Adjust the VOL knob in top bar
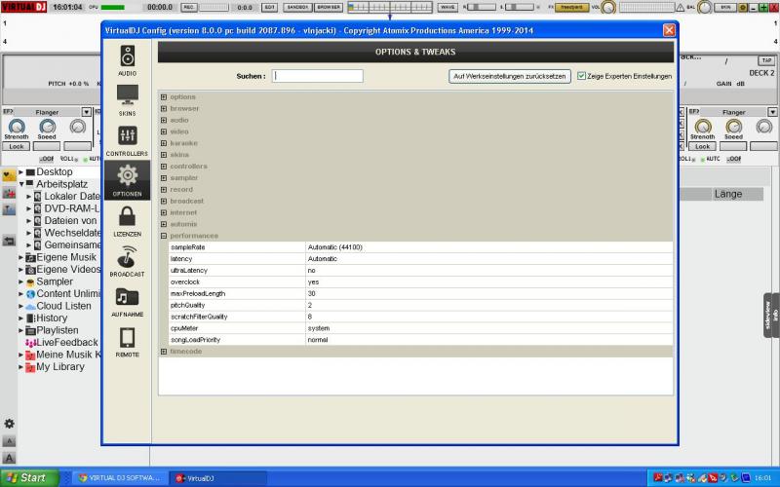 (x=607, y=8)
